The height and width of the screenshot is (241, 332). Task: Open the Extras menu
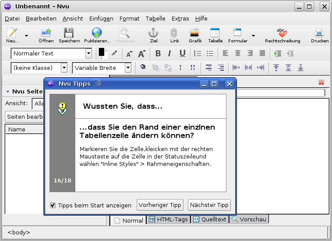(x=180, y=19)
